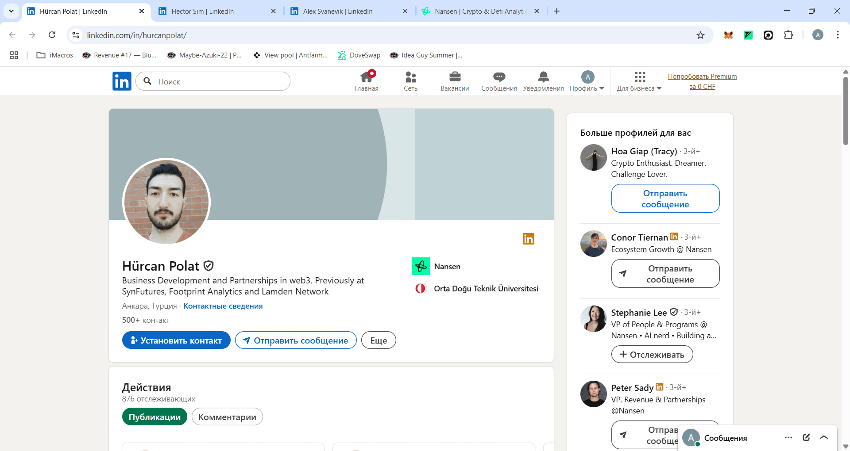Open the bookmarks apps grid

[14, 55]
